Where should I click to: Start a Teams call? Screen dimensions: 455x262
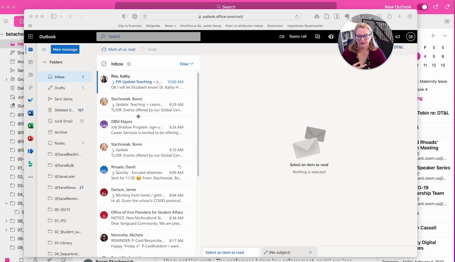[293, 37]
